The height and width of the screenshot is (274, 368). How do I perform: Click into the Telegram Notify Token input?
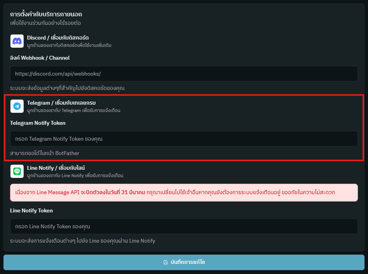tap(184, 139)
